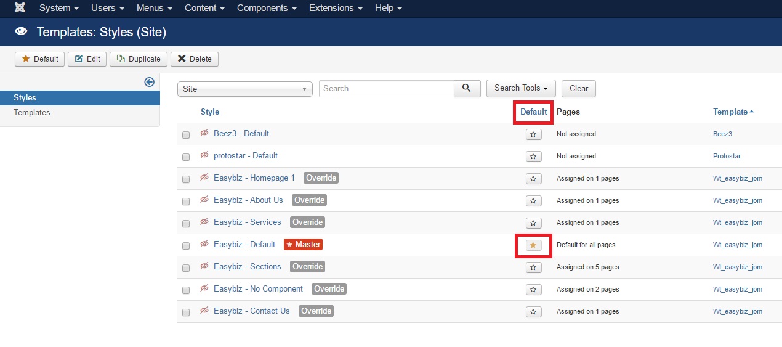
Task: Open the Components menu
Action: [267, 8]
